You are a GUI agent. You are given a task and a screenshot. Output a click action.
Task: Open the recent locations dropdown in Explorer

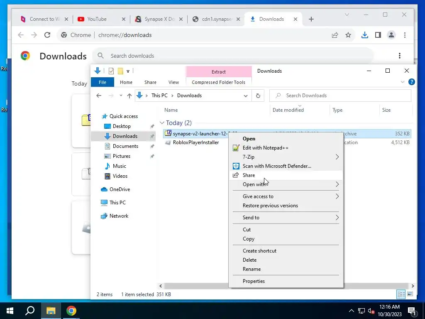click(x=121, y=96)
